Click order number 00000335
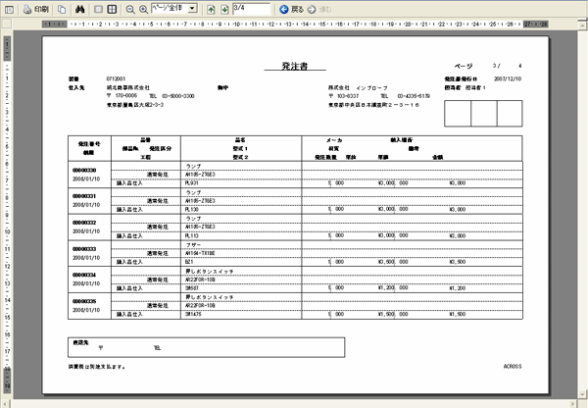Screen dimensions: 588x408 (84, 301)
